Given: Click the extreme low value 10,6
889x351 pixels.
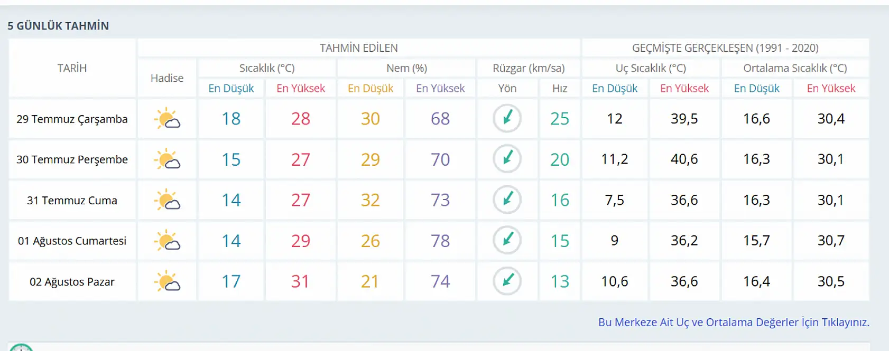Looking at the screenshot, I should click(615, 281).
